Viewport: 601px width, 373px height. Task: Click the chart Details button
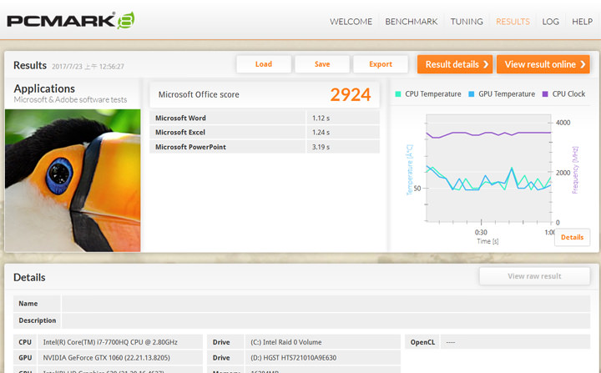click(572, 237)
